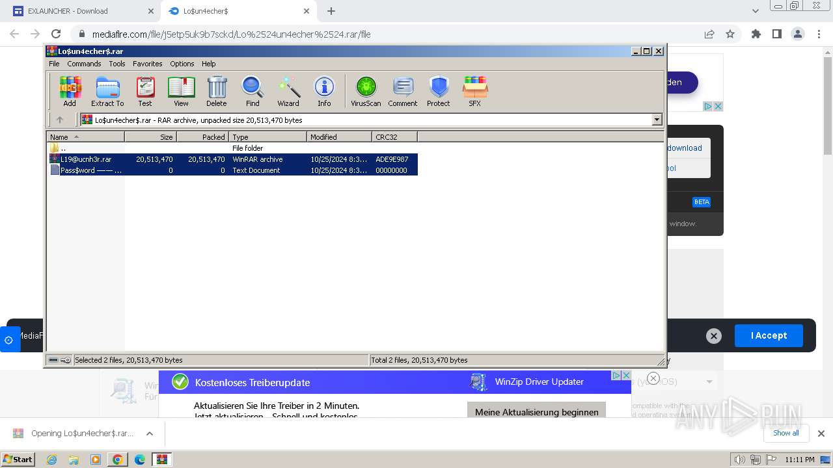Start VirusScan on the archive
This screenshot has height=468, width=833.
[366, 91]
